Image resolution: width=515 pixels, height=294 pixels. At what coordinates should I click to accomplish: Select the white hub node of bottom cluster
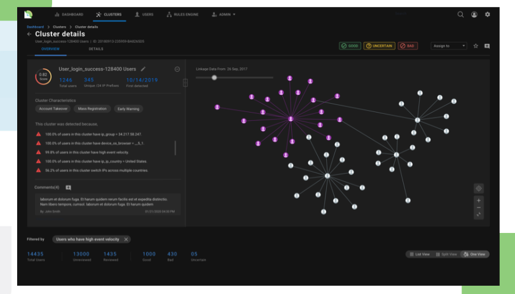pyautogui.click(x=327, y=176)
